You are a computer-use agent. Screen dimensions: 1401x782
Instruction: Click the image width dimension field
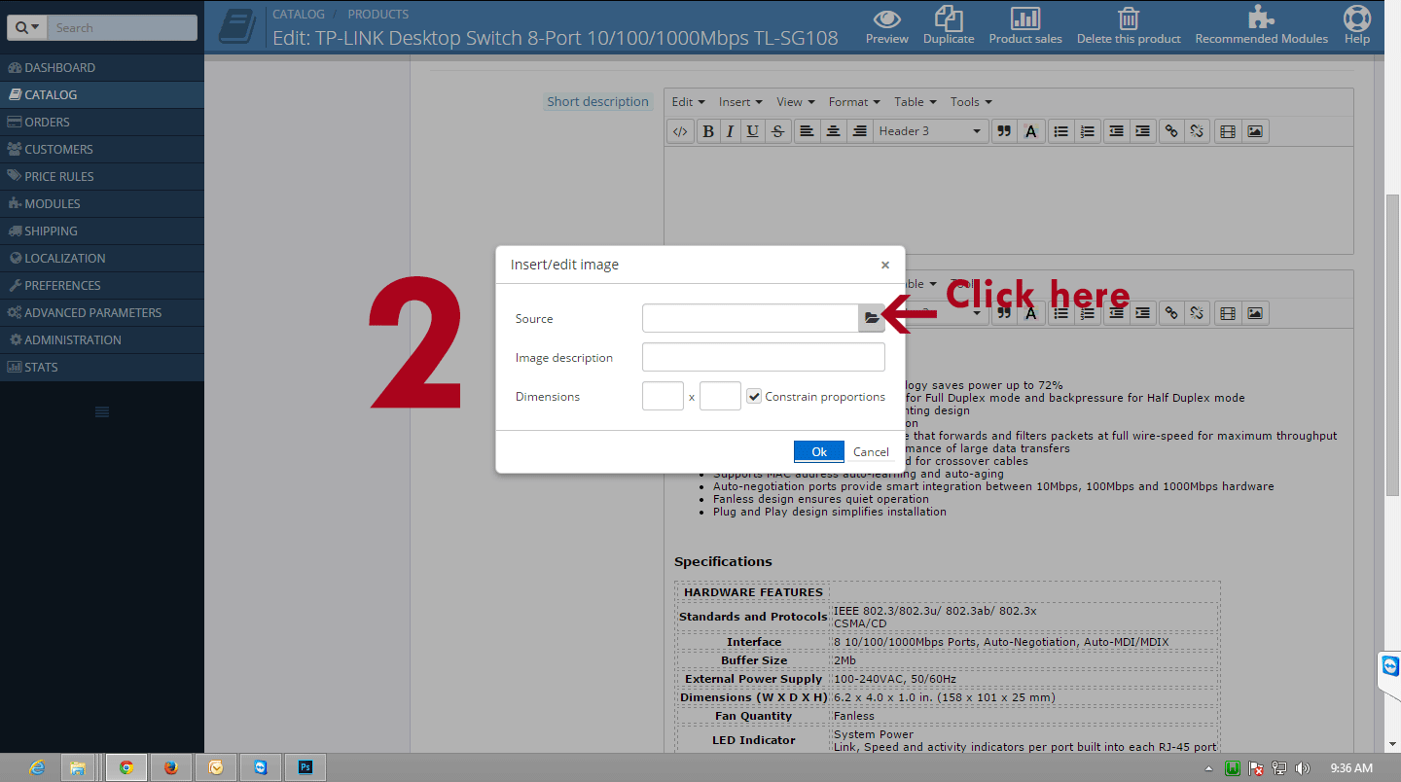pos(663,396)
